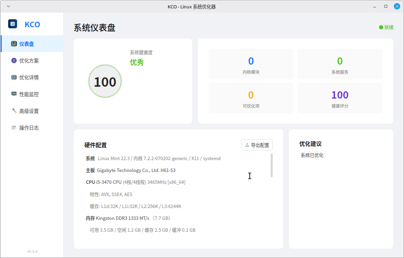Click the 就绪 status label
This screenshot has width=404, height=258.
(x=389, y=27)
